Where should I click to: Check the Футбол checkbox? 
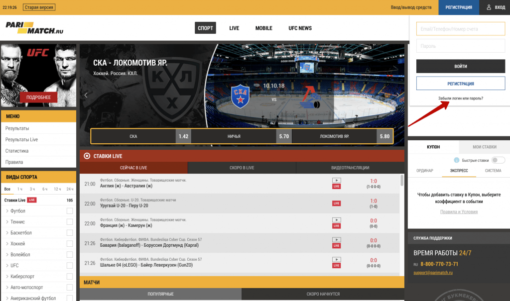70,211
